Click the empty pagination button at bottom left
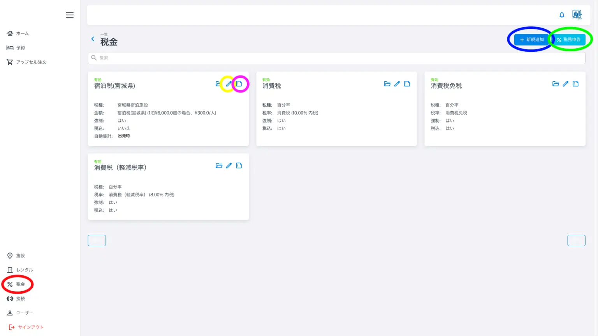 tap(97, 241)
